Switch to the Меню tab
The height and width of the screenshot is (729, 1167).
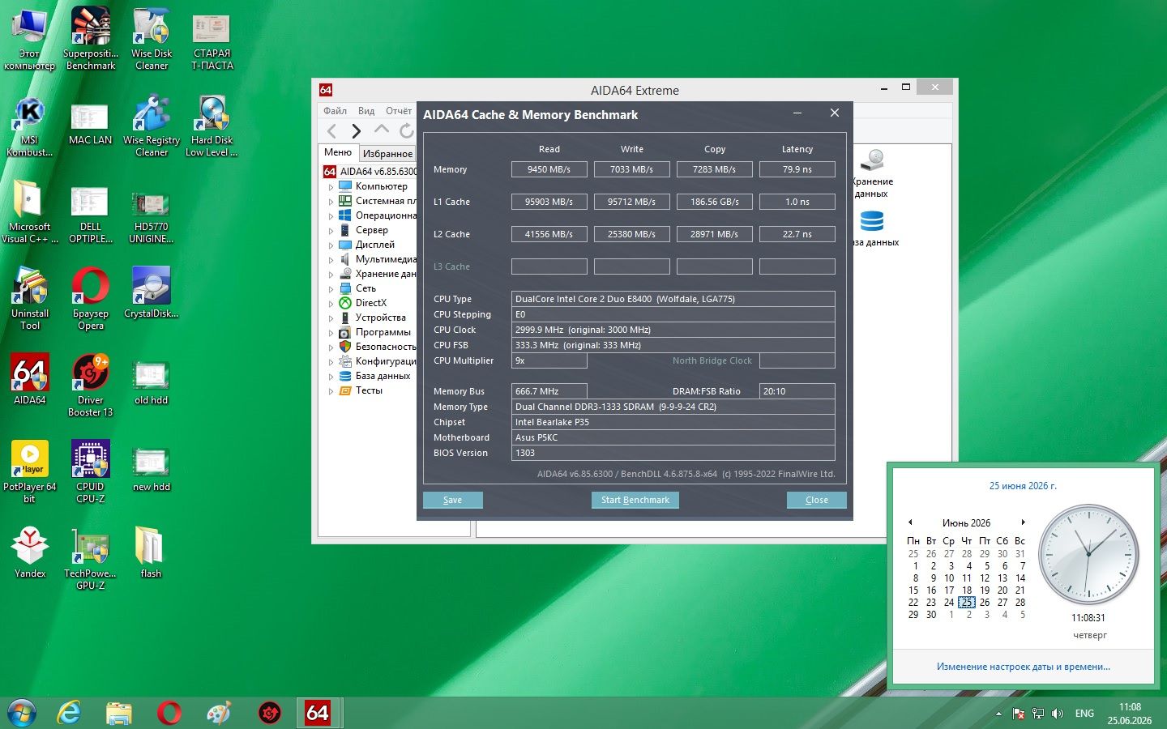(338, 152)
